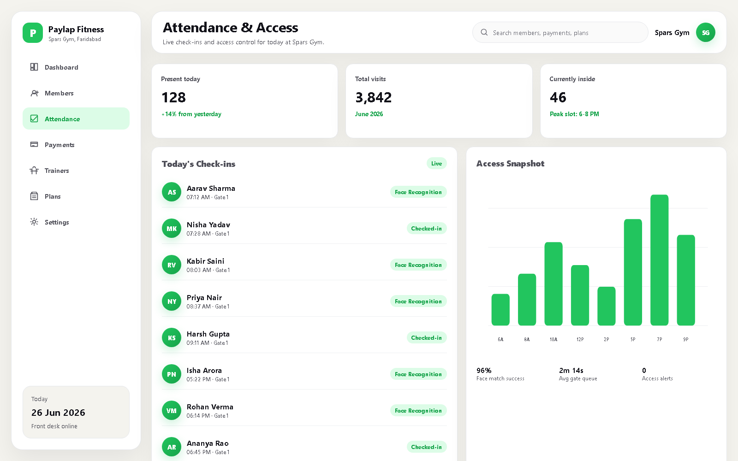Viewport: 738px width, 461px height.
Task: Click the Present today value 128
Action: coord(173,97)
